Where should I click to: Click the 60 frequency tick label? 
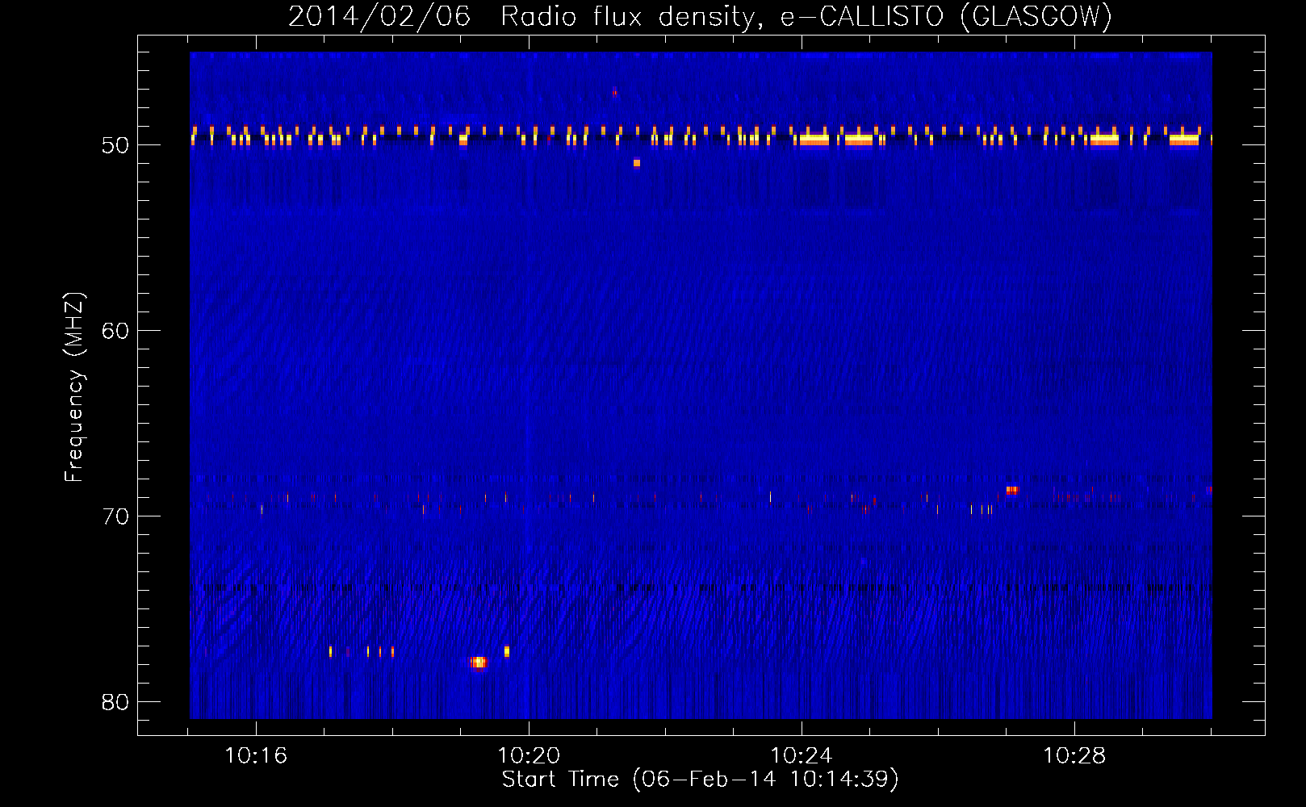tap(115, 331)
